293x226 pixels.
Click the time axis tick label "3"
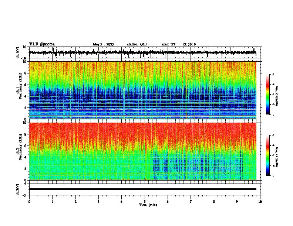point(98,202)
